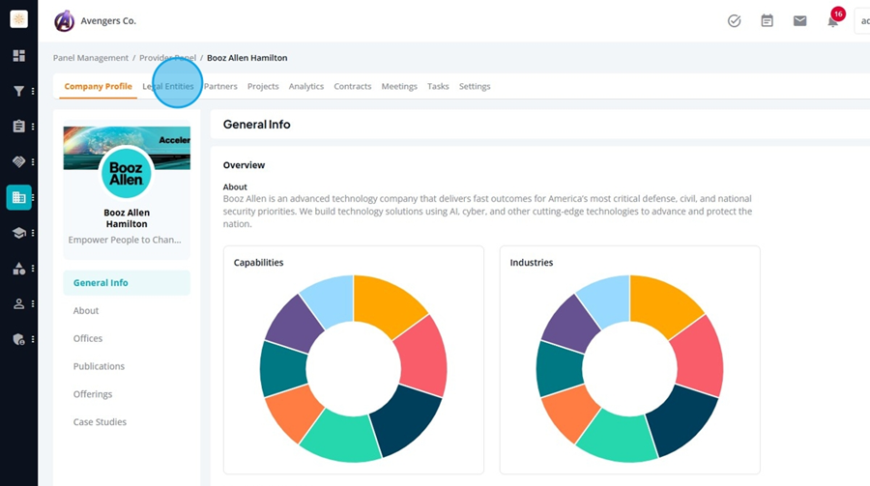Select About in profile menu
Image resolution: width=870 pixels, height=486 pixels.
(86, 311)
